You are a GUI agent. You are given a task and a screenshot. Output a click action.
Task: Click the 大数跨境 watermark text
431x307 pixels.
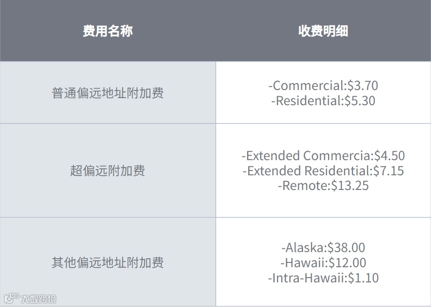click(x=38, y=299)
